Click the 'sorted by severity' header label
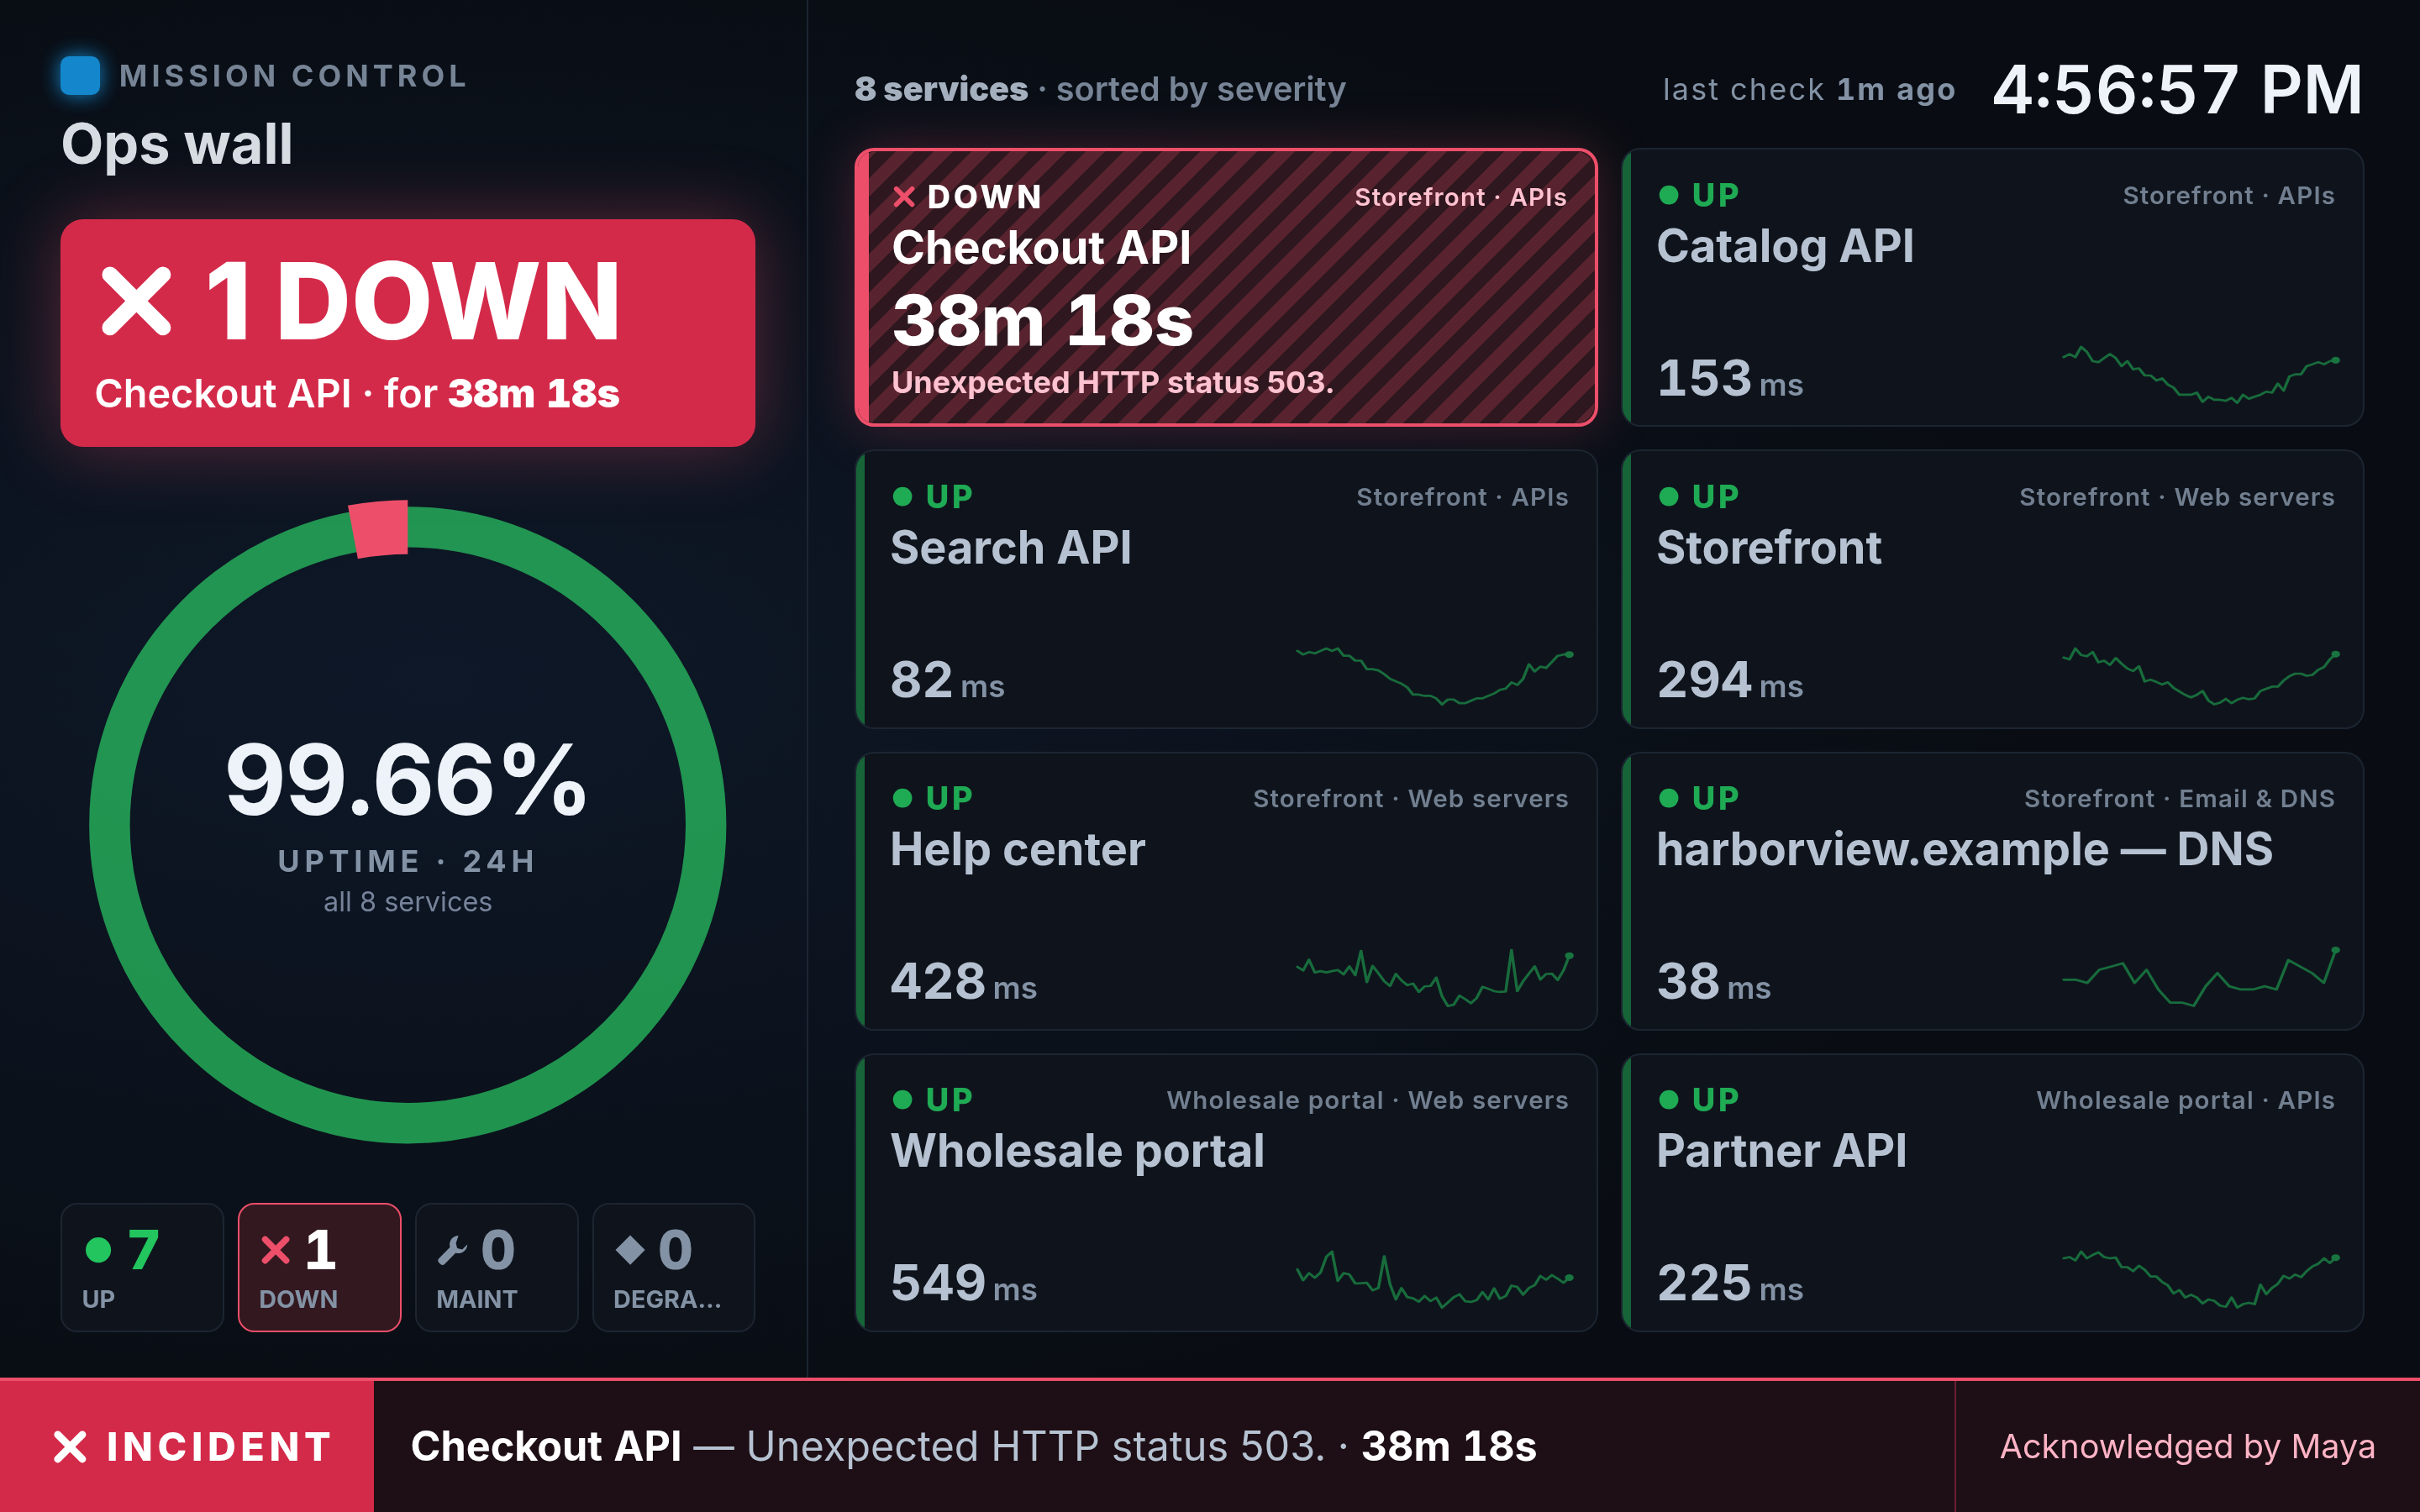The width and height of the screenshot is (2420, 1512). 1201,90
